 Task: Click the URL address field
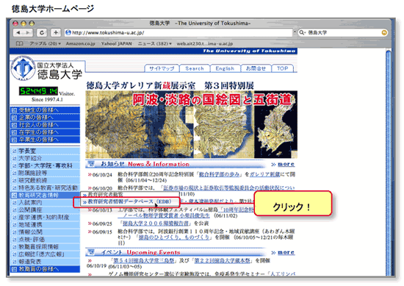[178, 33]
